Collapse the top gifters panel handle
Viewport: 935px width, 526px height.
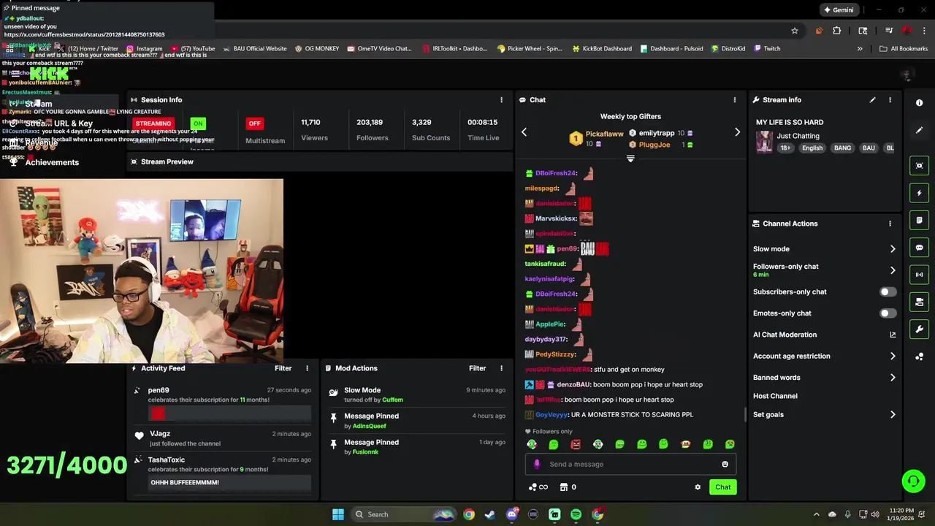[x=630, y=159]
